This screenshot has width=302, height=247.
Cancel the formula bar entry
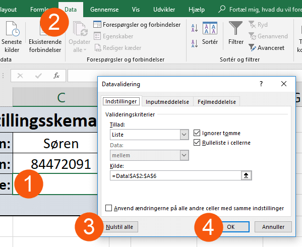coord(20,76)
